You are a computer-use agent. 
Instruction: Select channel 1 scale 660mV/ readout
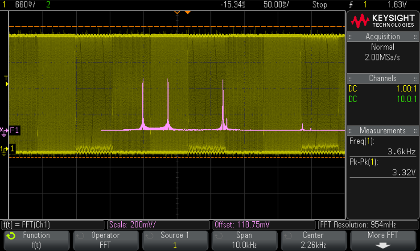click(25, 4)
